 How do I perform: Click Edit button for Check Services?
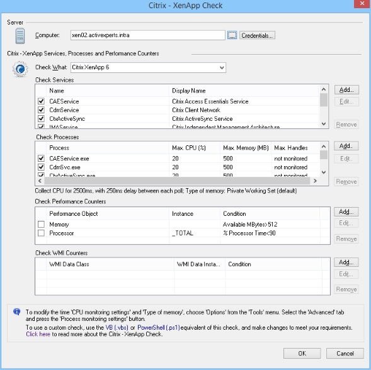click(x=346, y=101)
